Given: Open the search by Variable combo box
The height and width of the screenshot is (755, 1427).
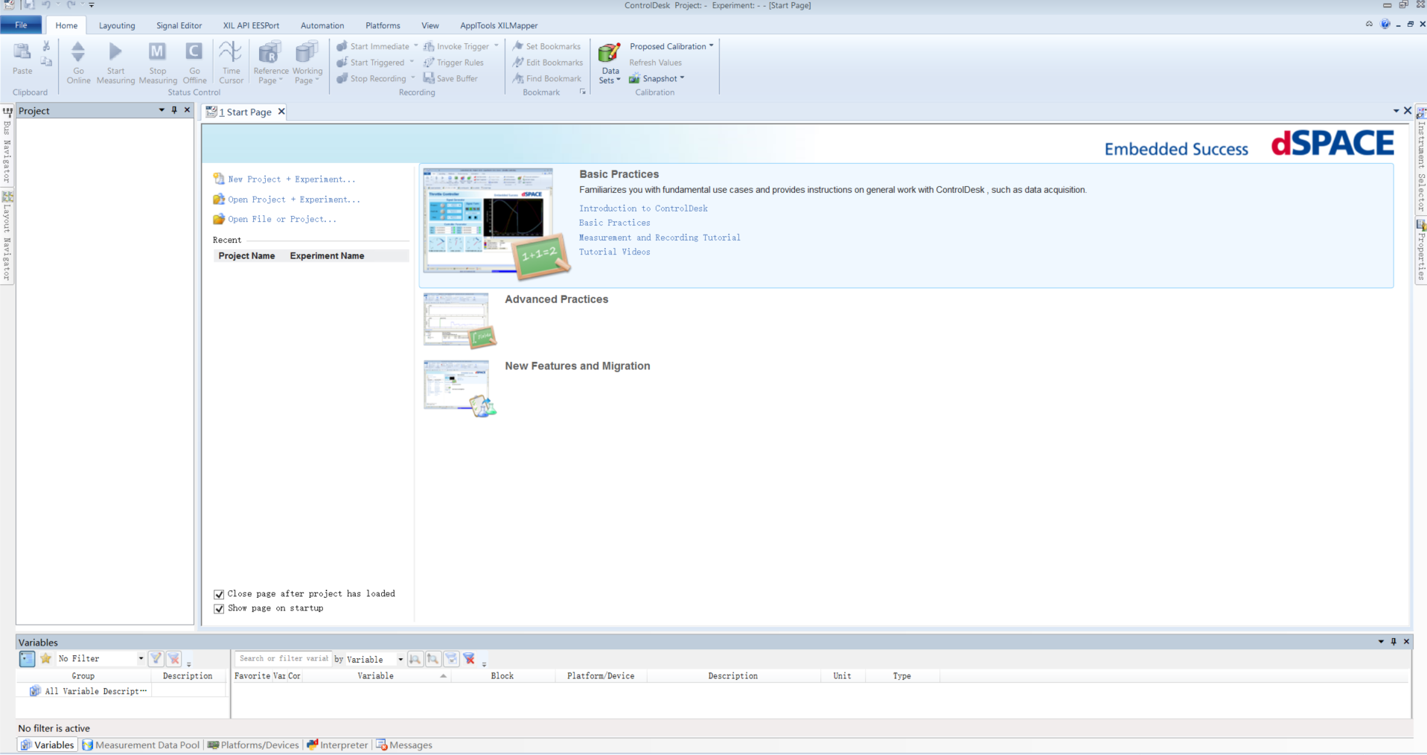Looking at the screenshot, I should (375, 659).
